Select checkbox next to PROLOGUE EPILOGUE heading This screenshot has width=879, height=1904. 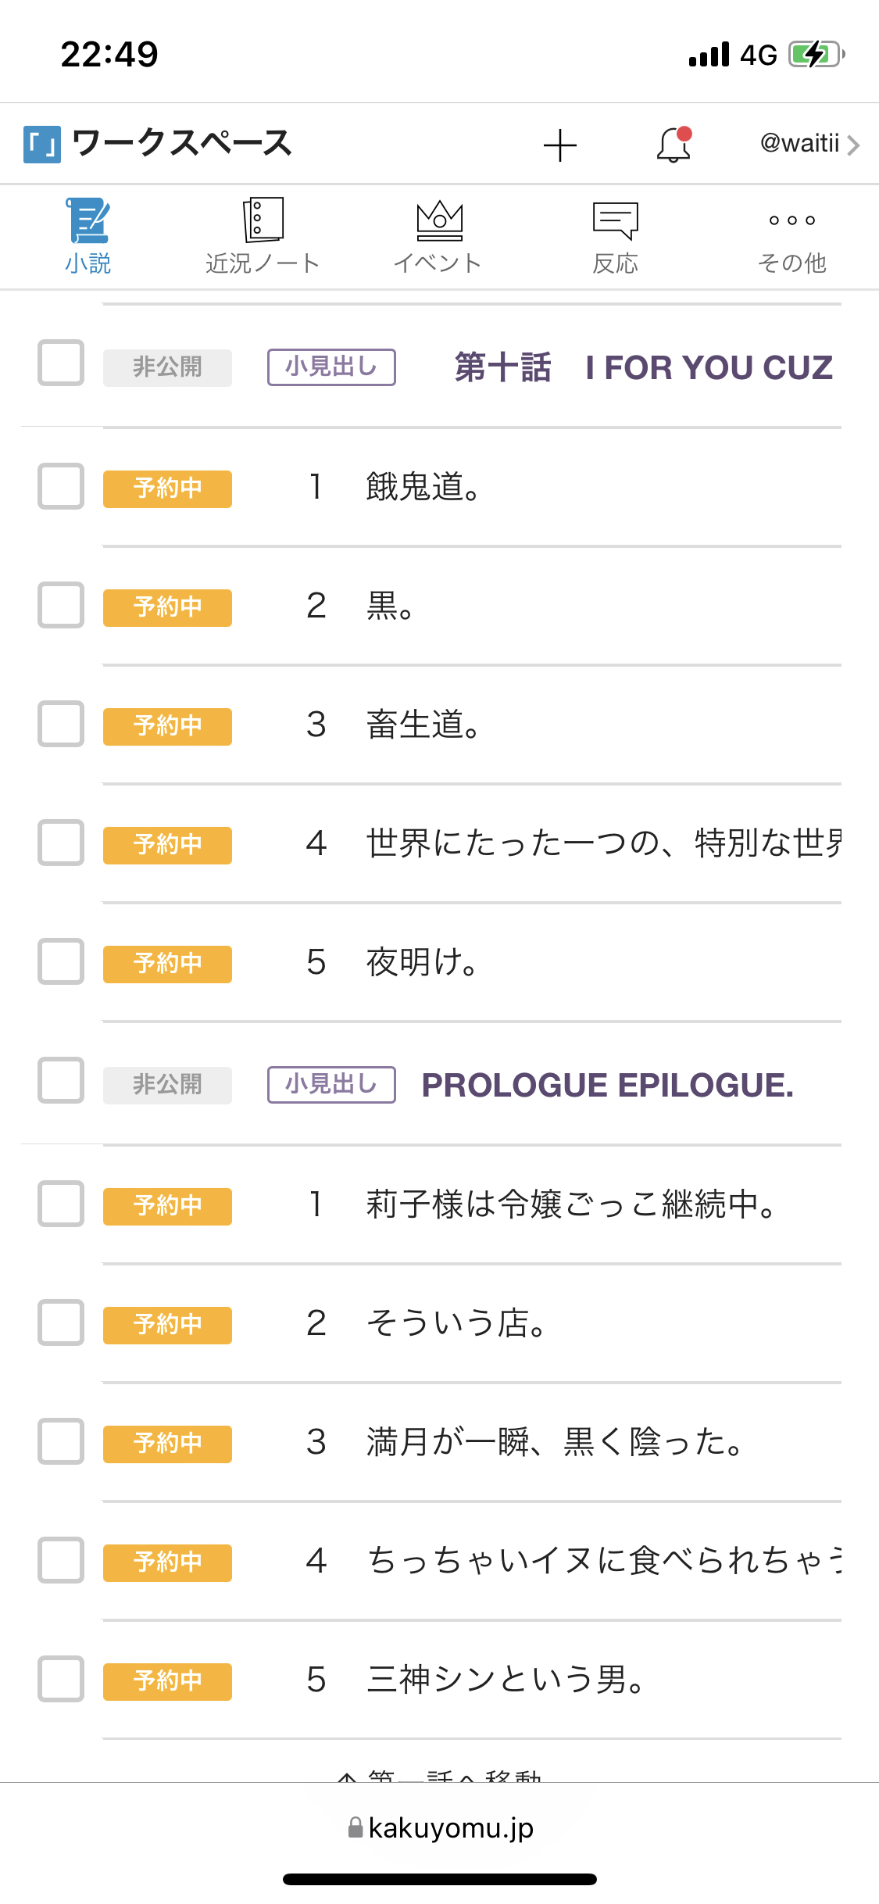(x=61, y=1080)
